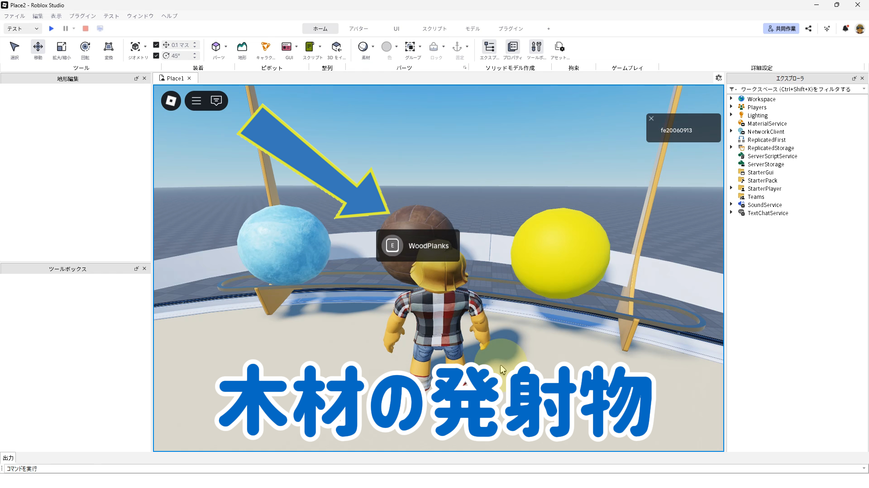Viewport: 869px width, 488px height.
Task: Expand the StarterPlayer tree node
Action: tap(731, 188)
